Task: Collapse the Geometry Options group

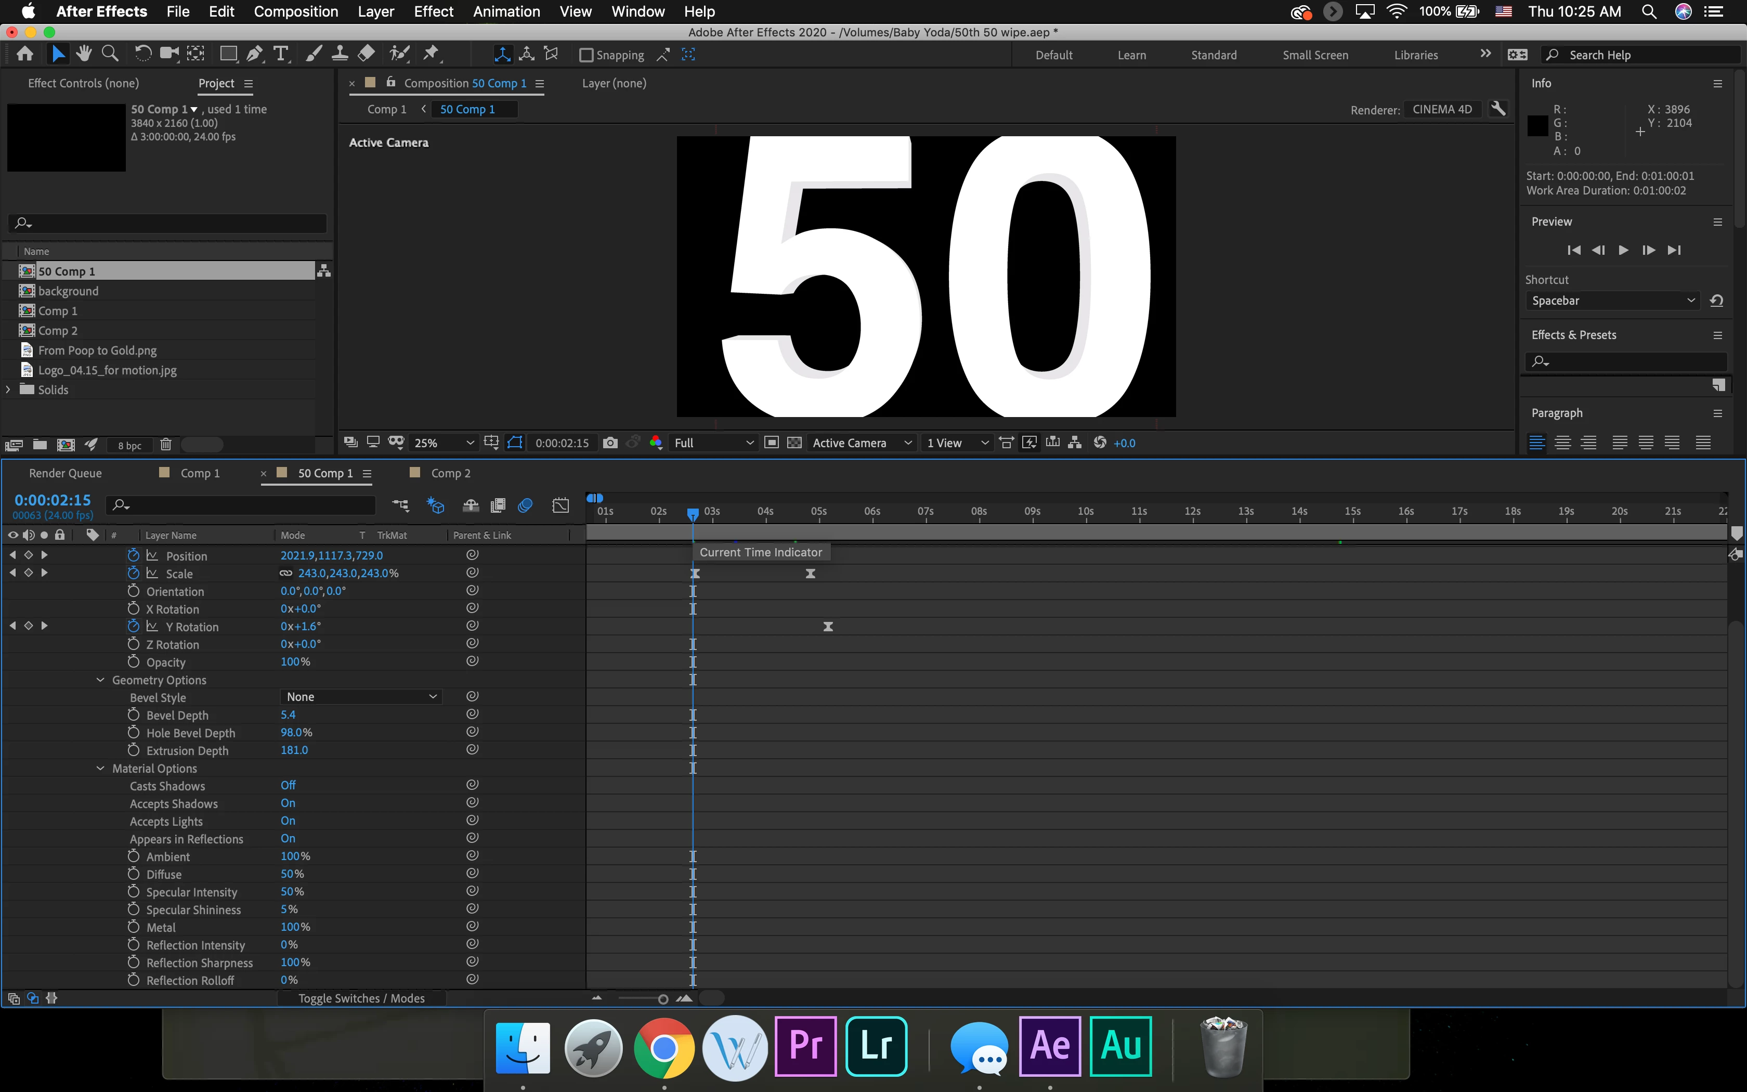Action: coord(100,680)
